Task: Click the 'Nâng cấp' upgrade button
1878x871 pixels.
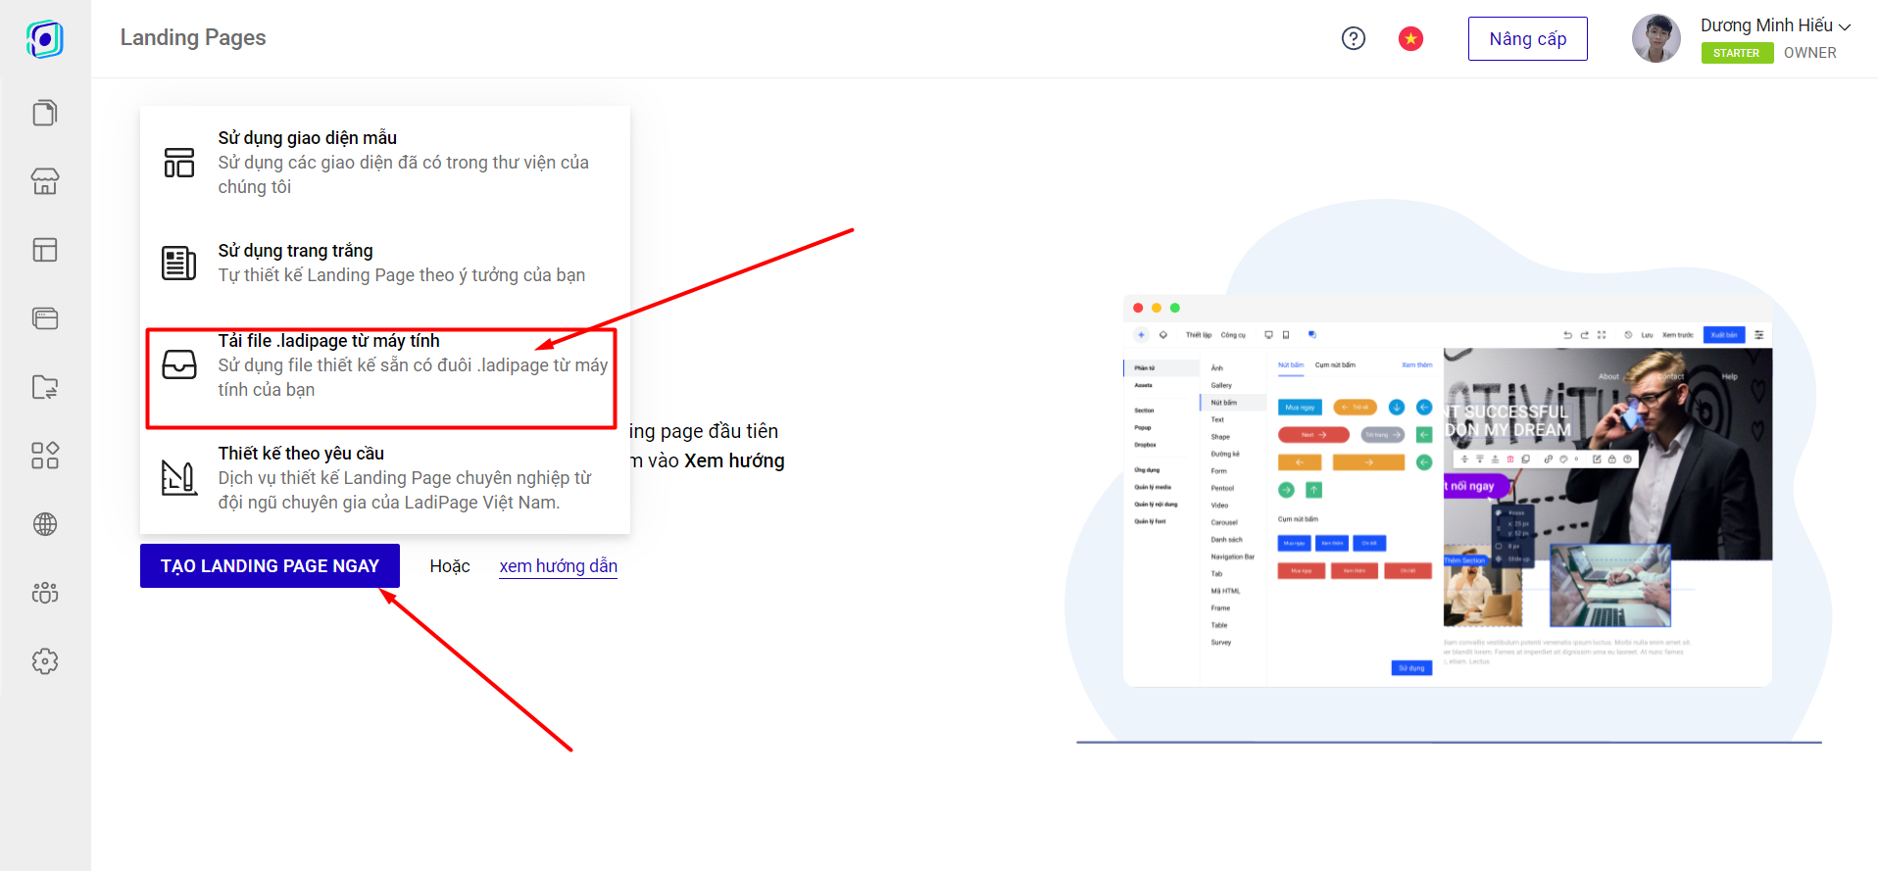Action: 1527,39
